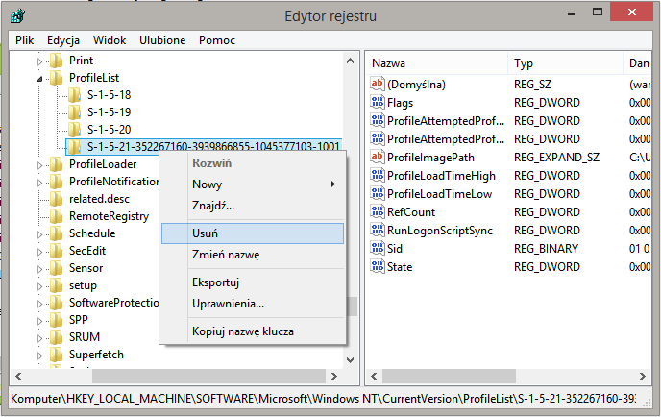Click the (Domyślna) string value icon
Image resolution: width=661 pixels, height=417 pixels.
378,84
